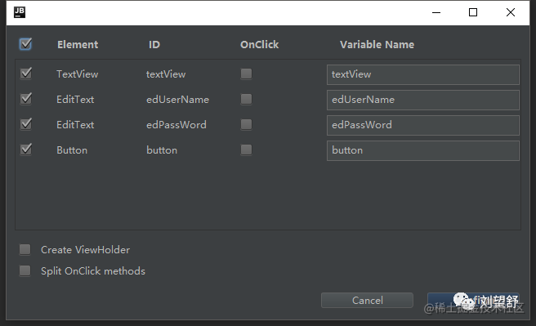The image size is (536, 326).
Task: Uncheck the Button row checkbox
Action: (26, 150)
